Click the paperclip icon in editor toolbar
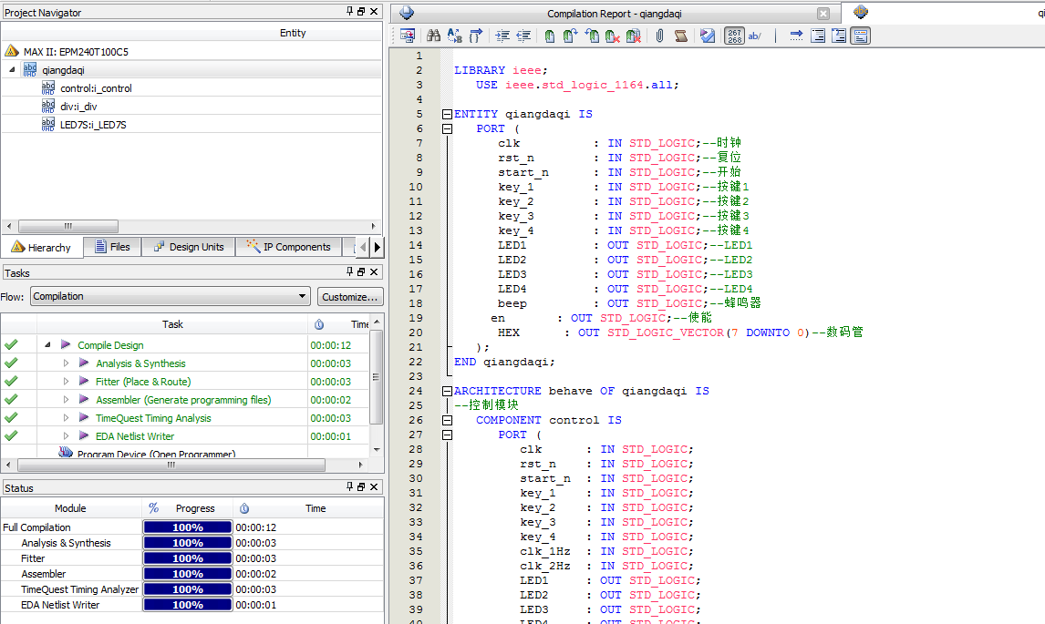The width and height of the screenshot is (1045, 624). click(659, 36)
